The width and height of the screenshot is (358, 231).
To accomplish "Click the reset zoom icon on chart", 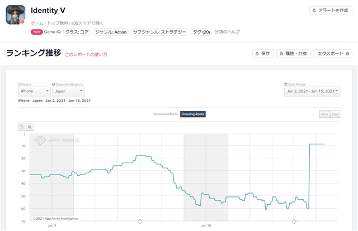I will (x=22, y=127).
